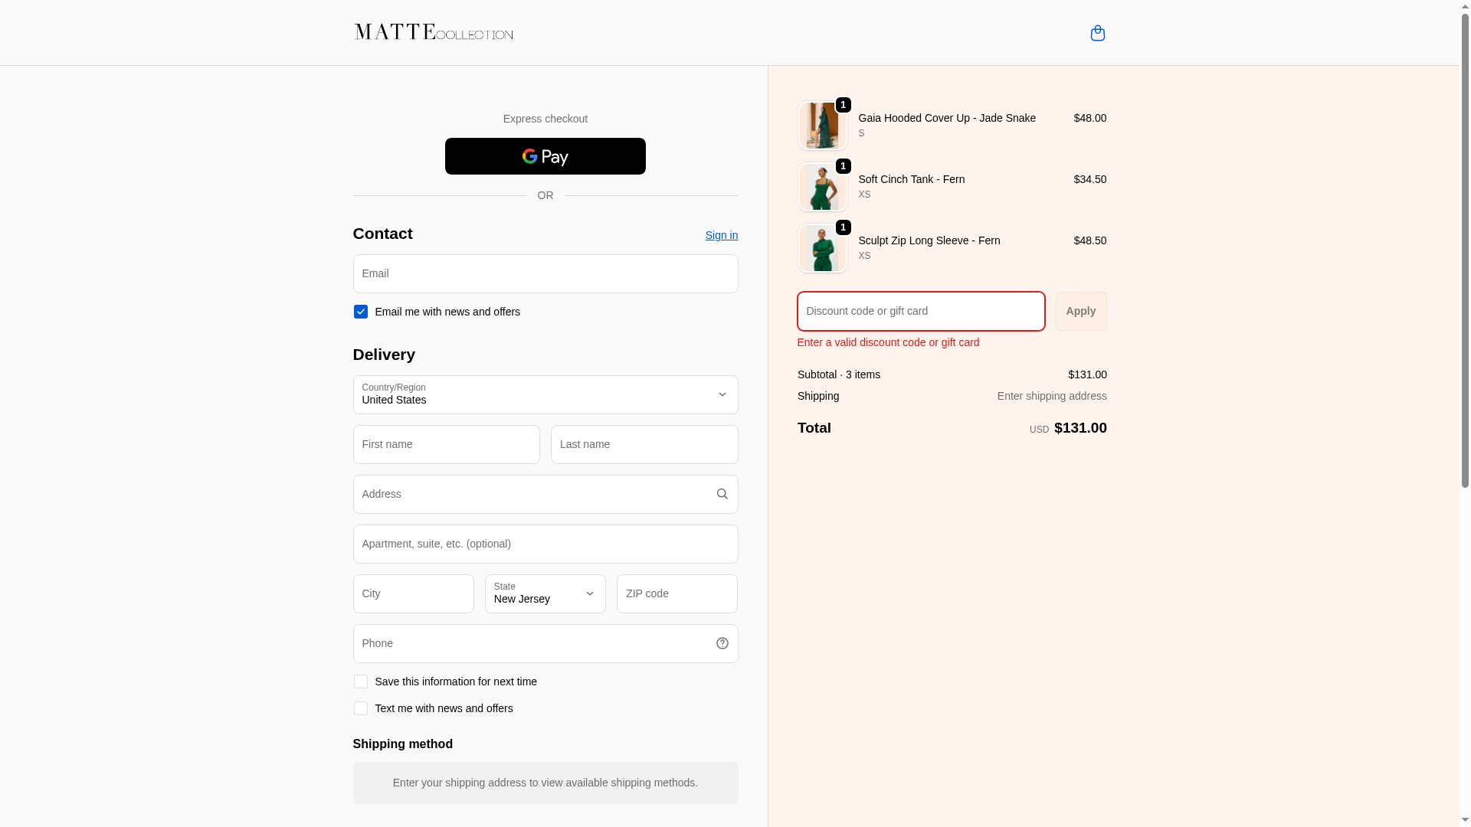Enable Save this information for next time
The height and width of the screenshot is (827, 1471).
[360, 682]
